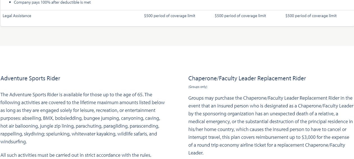Click the word windsurfing in activity list

(14, 142)
